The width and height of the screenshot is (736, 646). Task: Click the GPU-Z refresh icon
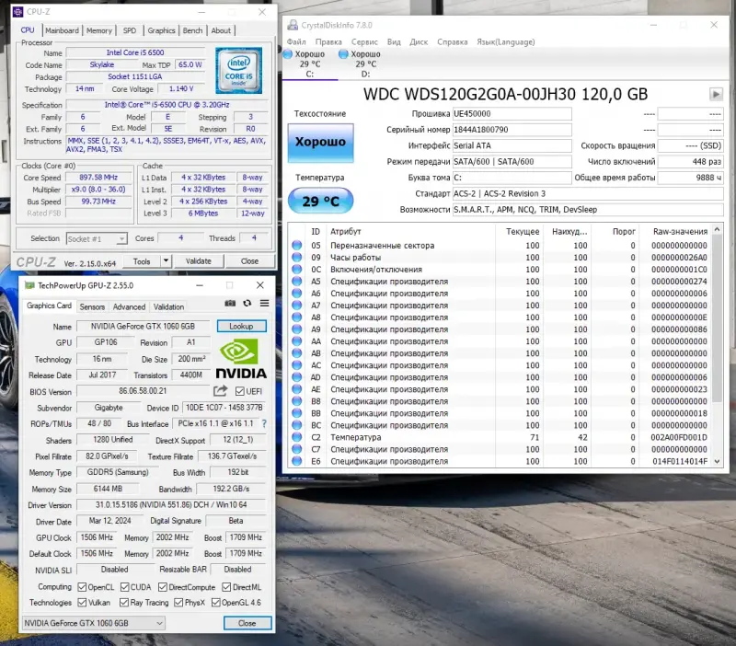(247, 304)
